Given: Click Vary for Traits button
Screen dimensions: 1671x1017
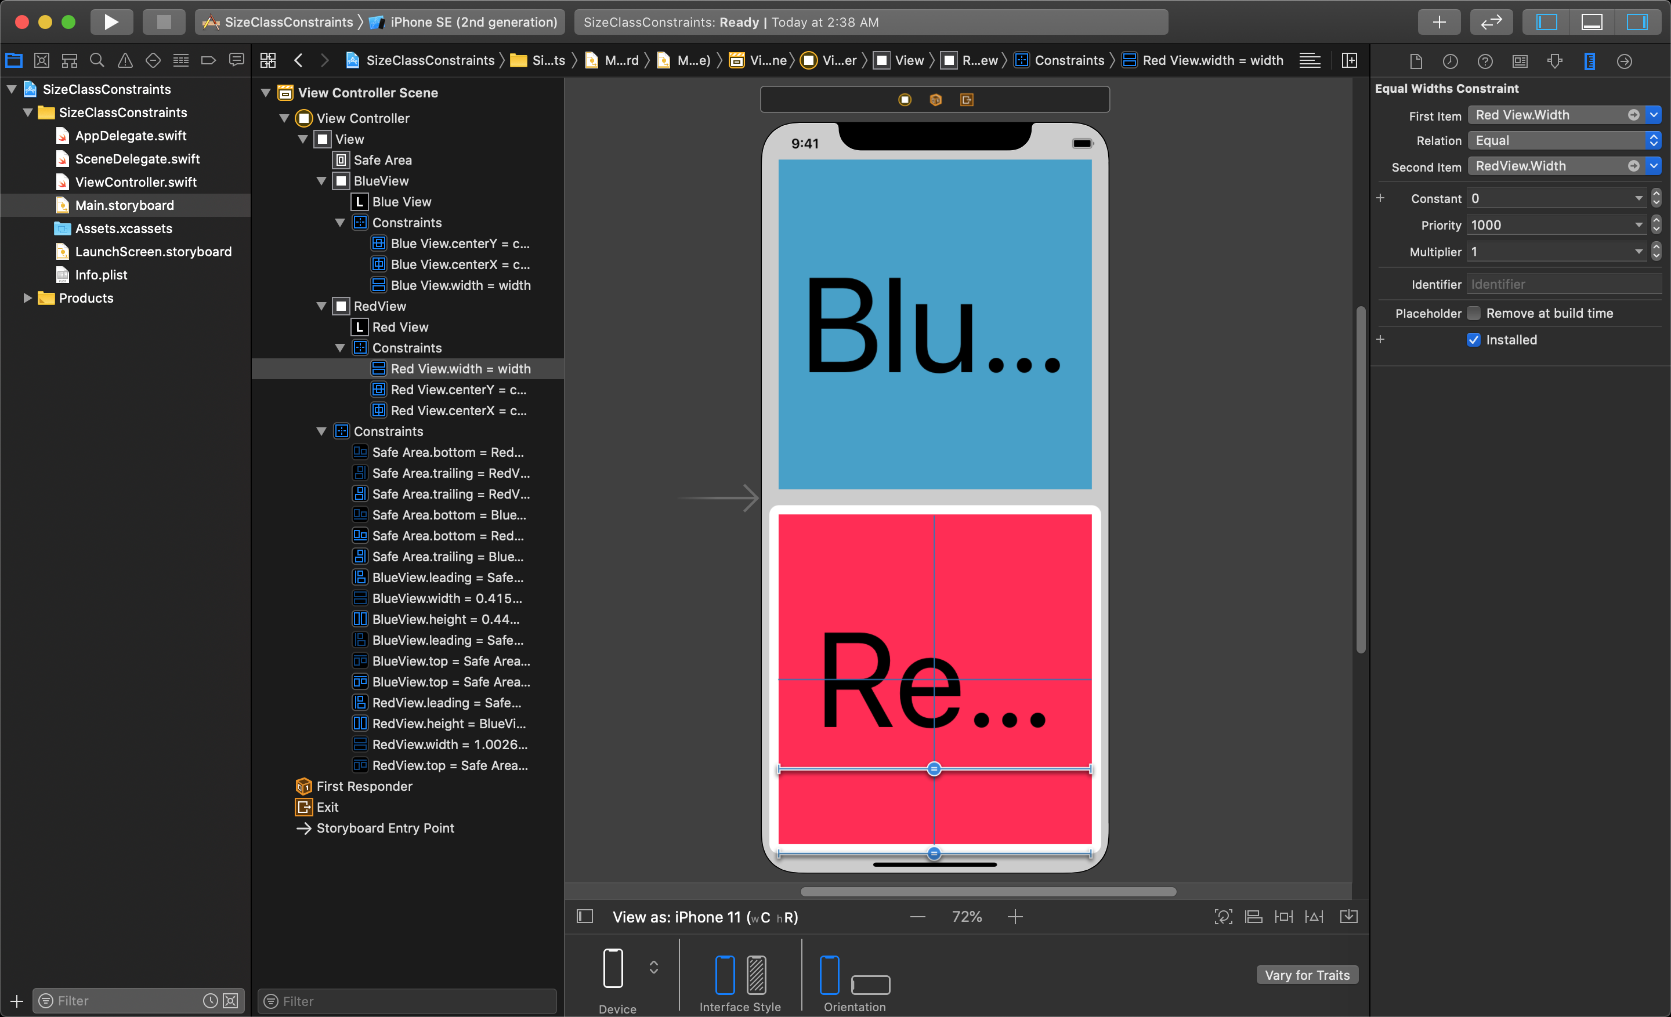Looking at the screenshot, I should pos(1307,975).
